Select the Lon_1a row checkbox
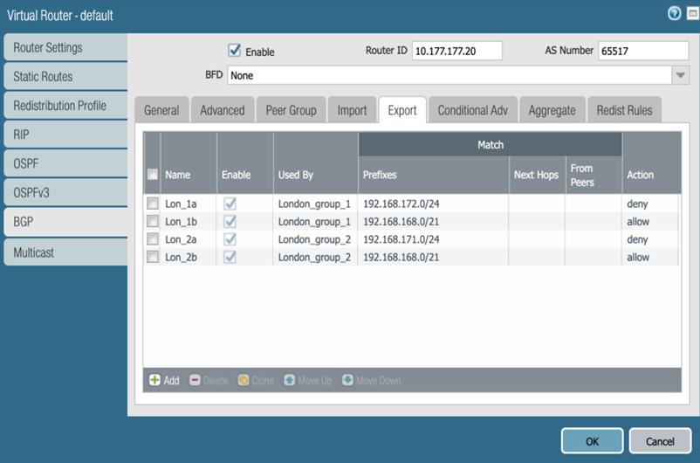 pos(153,204)
